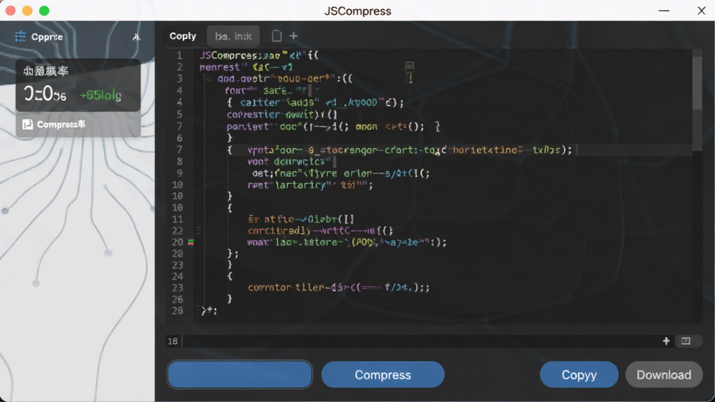Switch to the second editor tab
Image resolution: width=715 pixels, height=402 pixels.
233,36
